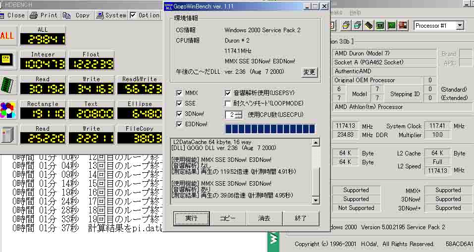Click the 変更 button next to DLL version
474x252 pixels.
[309, 72]
